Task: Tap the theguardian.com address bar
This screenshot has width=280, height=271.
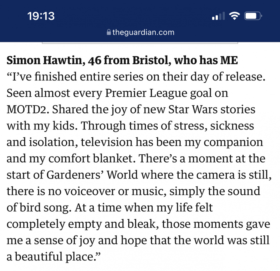Action: [140, 32]
